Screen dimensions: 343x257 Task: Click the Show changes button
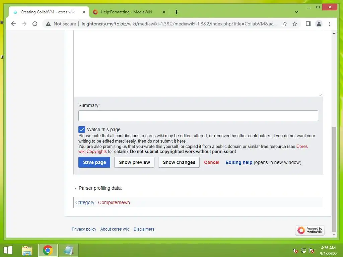click(179, 162)
